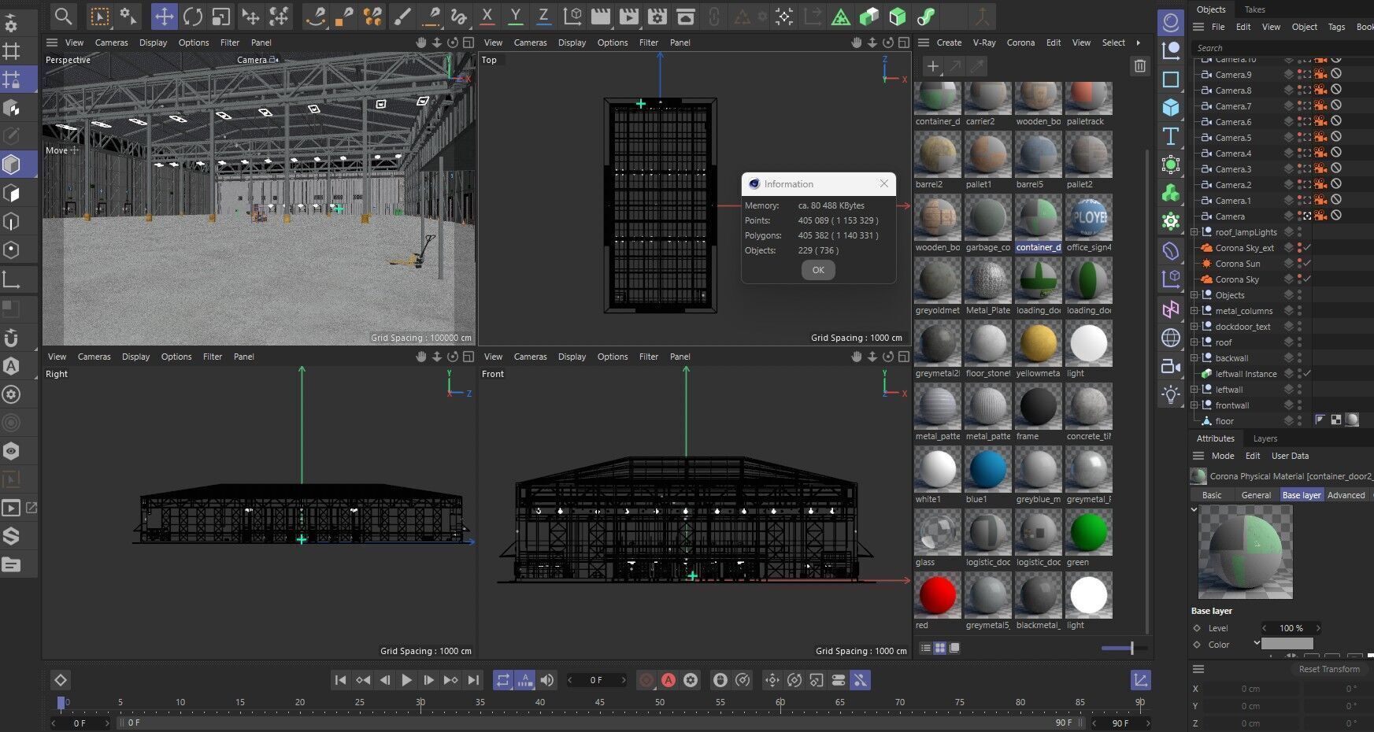
Task: Create new material with plus icon
Action: pyautogui.click(x=933, y=66)
